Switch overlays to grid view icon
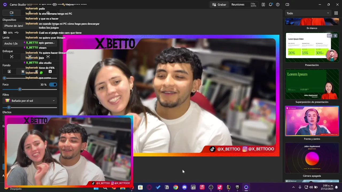This screenshot has width=342, height=192. coord(336,13)
